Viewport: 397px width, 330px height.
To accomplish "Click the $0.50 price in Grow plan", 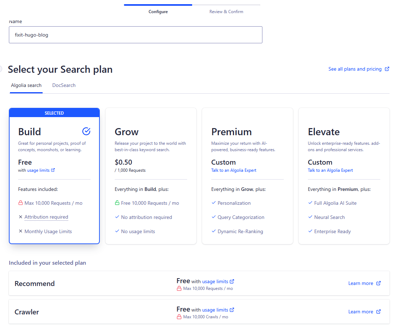I will point(123,162).
